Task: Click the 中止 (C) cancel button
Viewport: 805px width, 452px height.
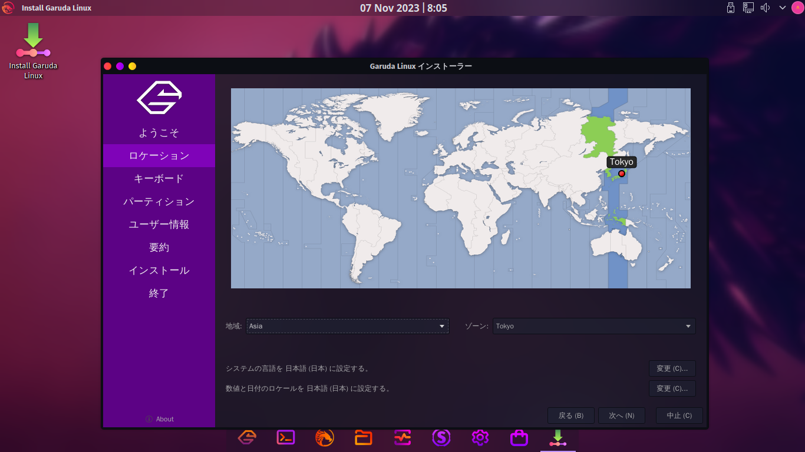Action: [x=679, y=416]
